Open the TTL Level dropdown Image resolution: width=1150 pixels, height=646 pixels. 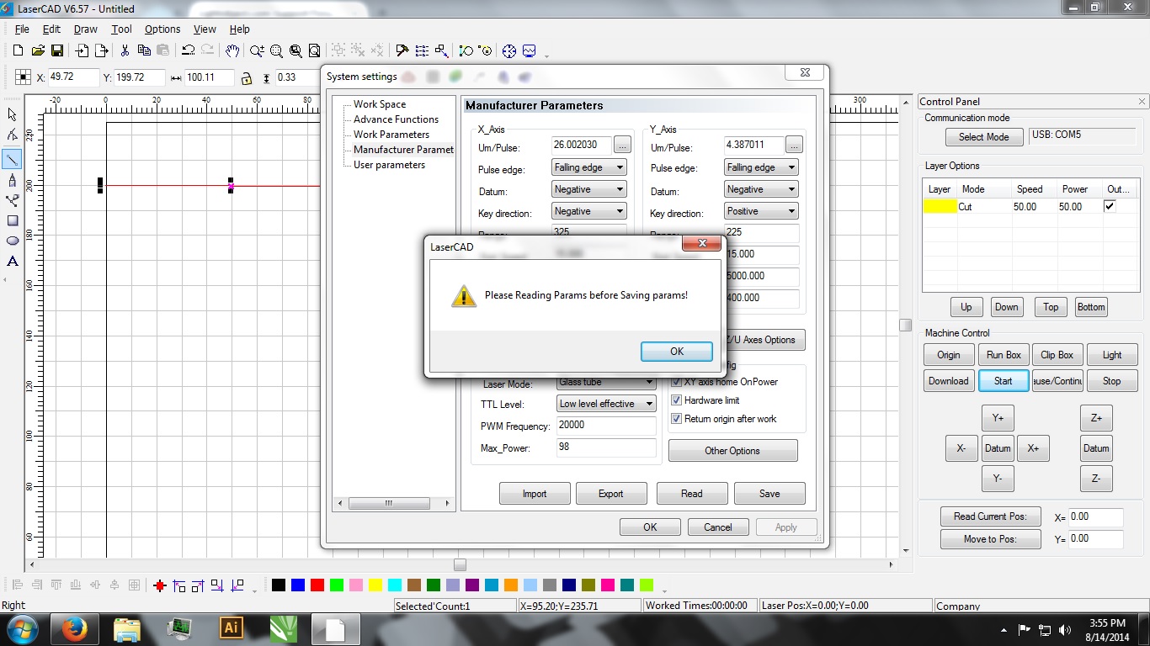point(605,404)
